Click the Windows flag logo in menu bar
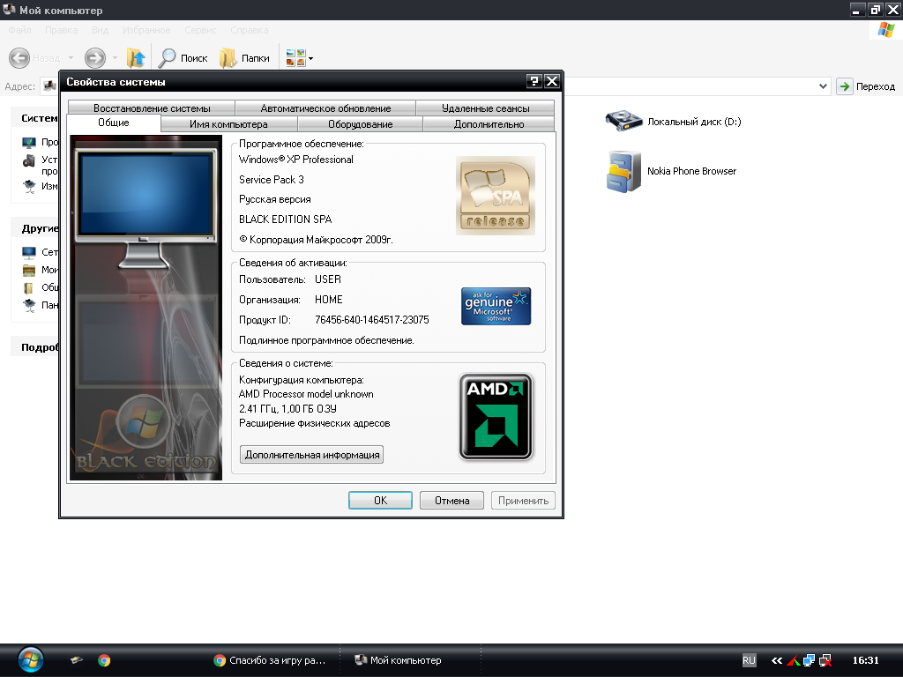The image size is (903, 677). coord(885,30)
